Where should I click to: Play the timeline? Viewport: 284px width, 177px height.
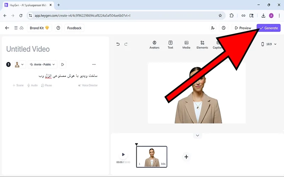(x=123, y=154)
